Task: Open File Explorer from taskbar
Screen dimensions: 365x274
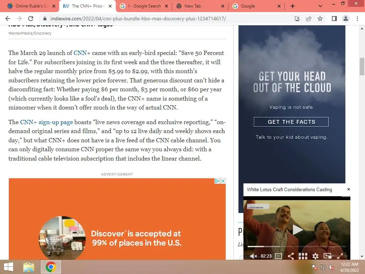Action: [29, 267]
